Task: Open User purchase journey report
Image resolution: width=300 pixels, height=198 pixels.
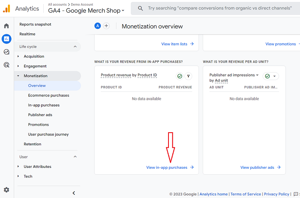Action: 48,134
